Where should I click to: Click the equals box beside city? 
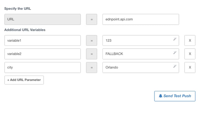coord(92,67)
